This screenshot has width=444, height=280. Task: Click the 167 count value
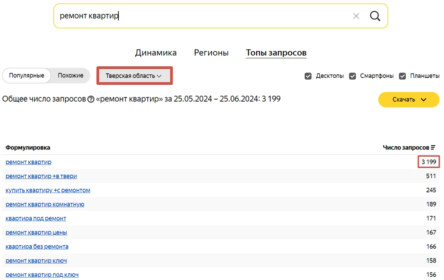pyautogui.click(x=431, y=233)
